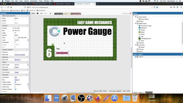
Task: Toggle the PowerUp instance variable checkbox
Action: click(x=15, y=52)
